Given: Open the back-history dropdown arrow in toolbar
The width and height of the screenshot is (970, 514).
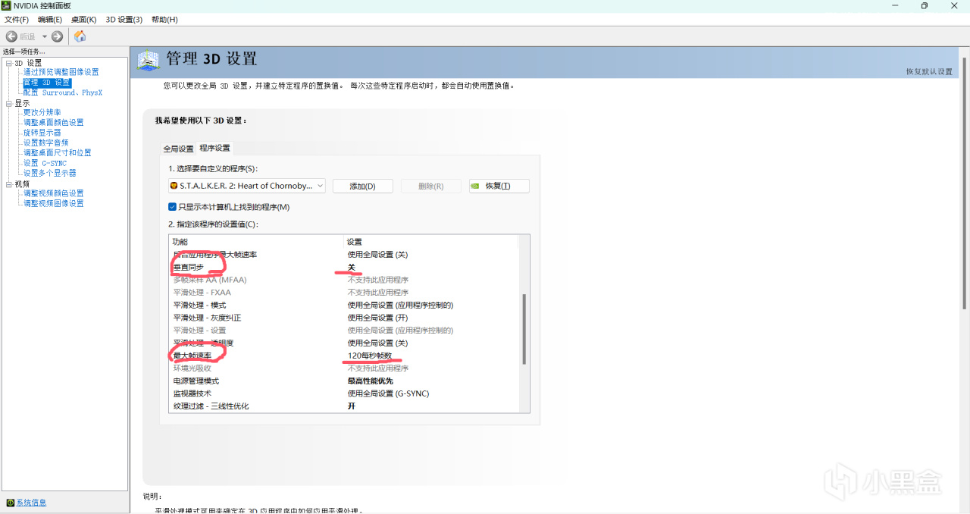Looking at the screenshot, I should 45,36.
